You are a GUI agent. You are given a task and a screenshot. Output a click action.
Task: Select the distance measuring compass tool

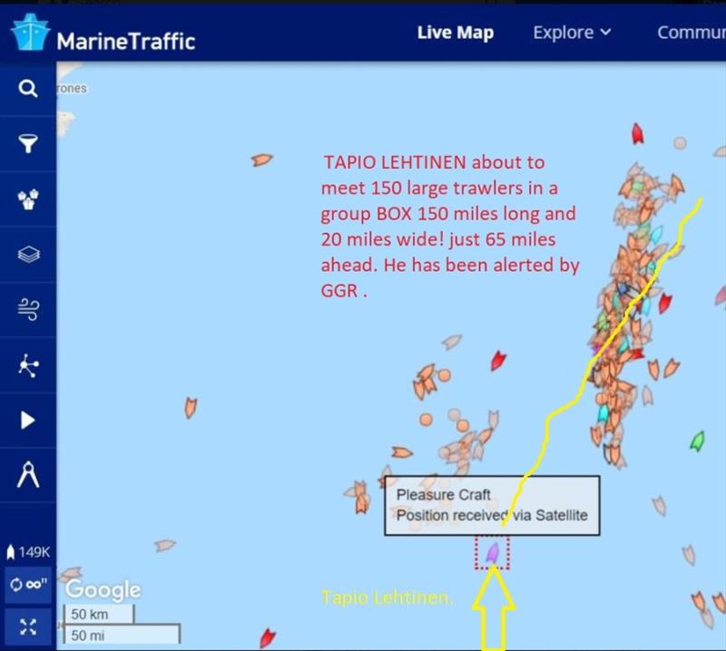click(28, 475)
